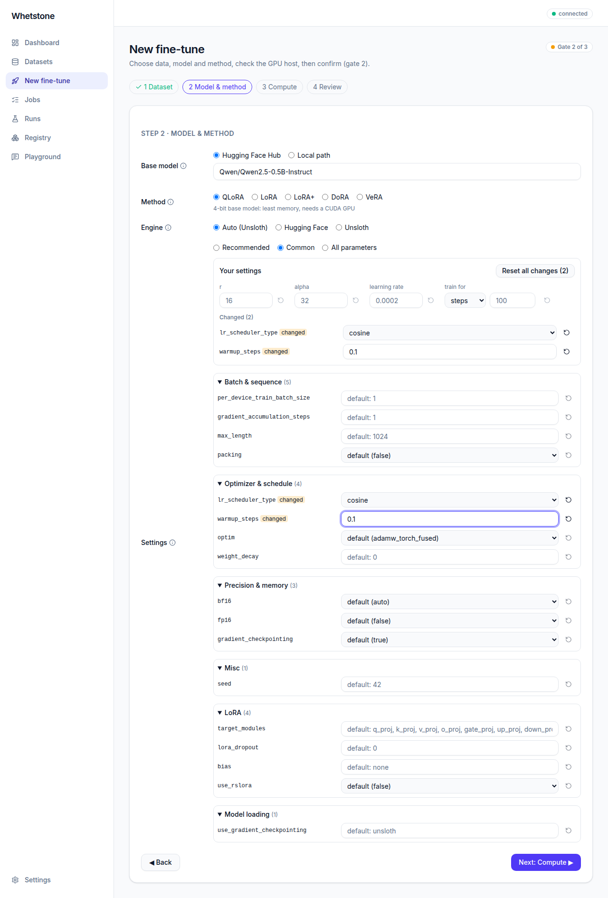Open the use_rslora dropdown
The image size is (608, 898).
coord(449,786)
